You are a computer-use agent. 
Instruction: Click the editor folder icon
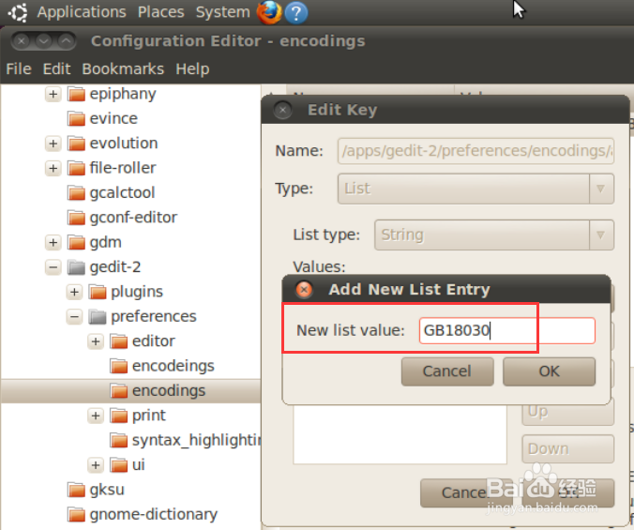click(x=119, y=341)
